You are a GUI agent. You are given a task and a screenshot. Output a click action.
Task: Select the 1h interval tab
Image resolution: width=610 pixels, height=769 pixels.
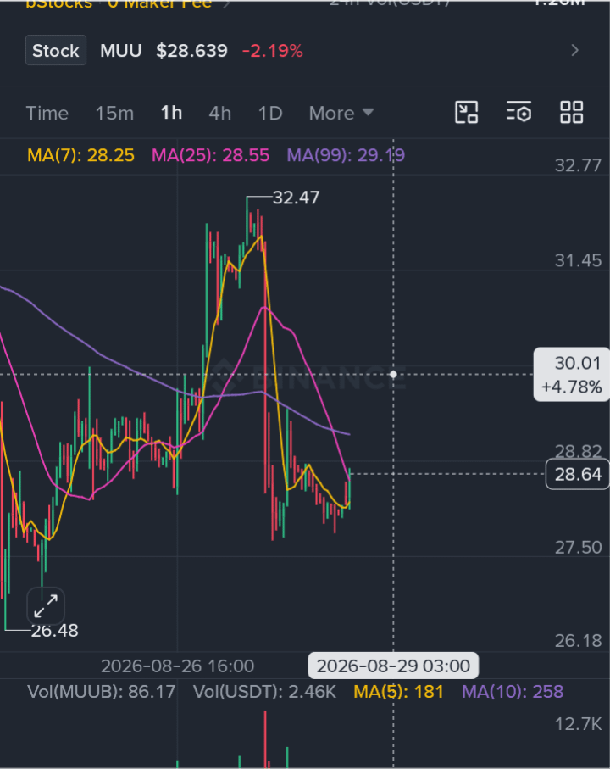(x=171, y=113)
